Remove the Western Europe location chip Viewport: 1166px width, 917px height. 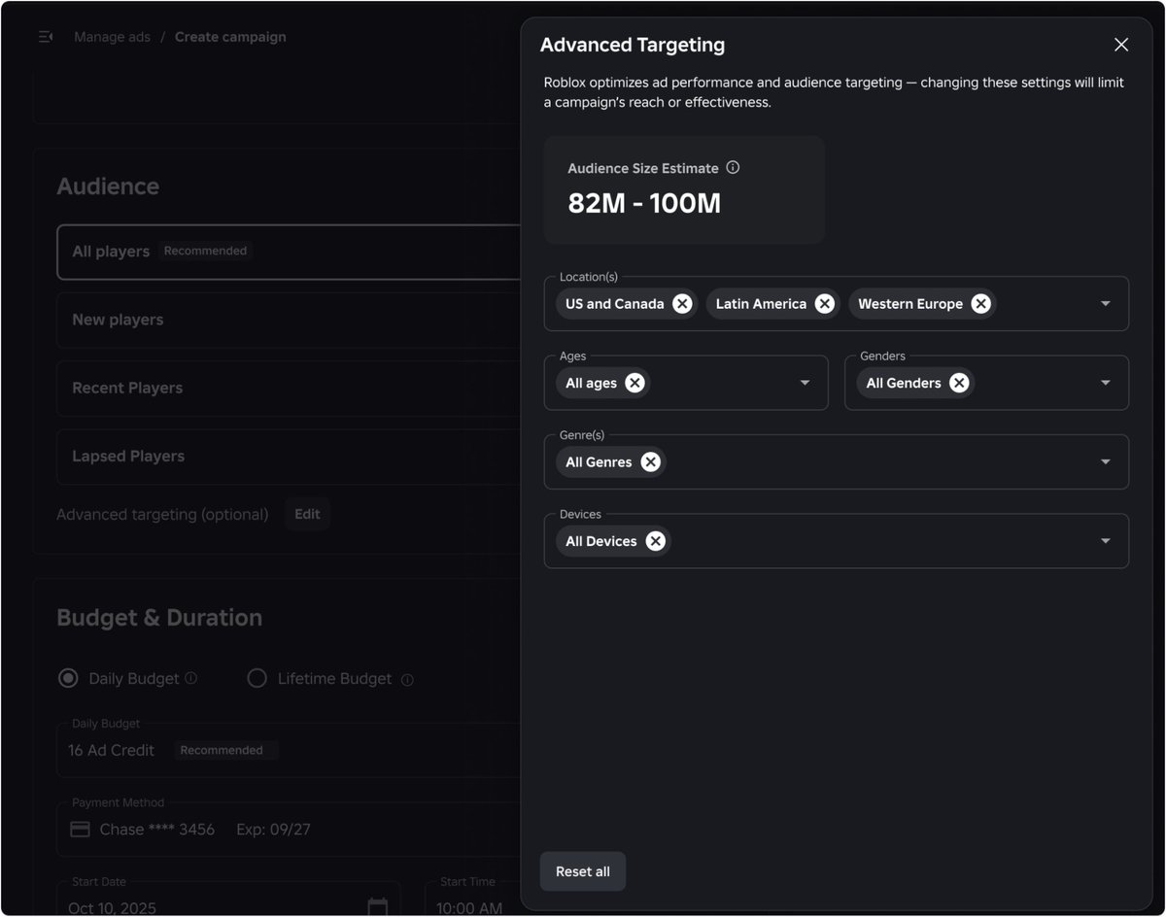tap(980, 303)
